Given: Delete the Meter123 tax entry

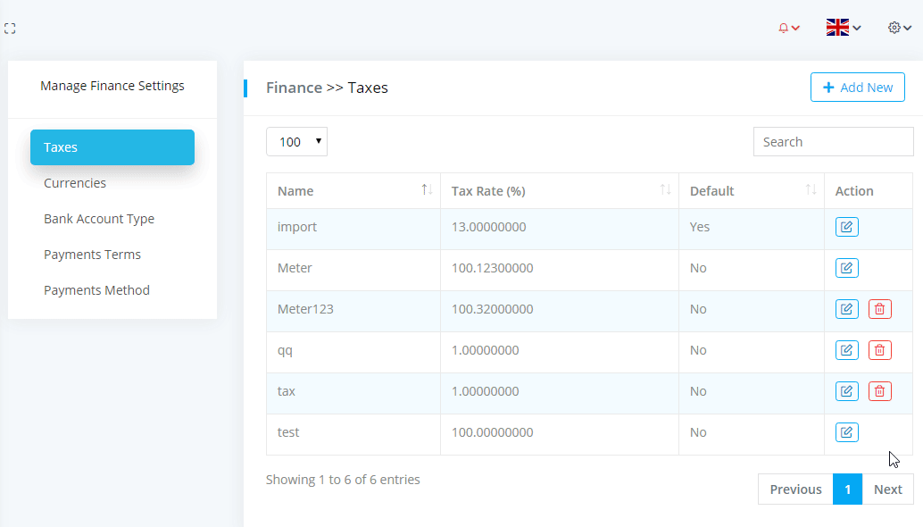Looking at the screenshot, I should (879, 309).
